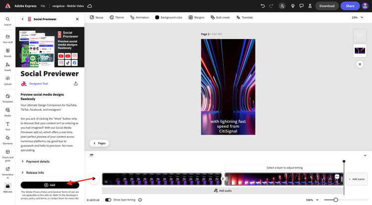
Task: Go back from Social Previewer panel
Action: coord(22,19)
